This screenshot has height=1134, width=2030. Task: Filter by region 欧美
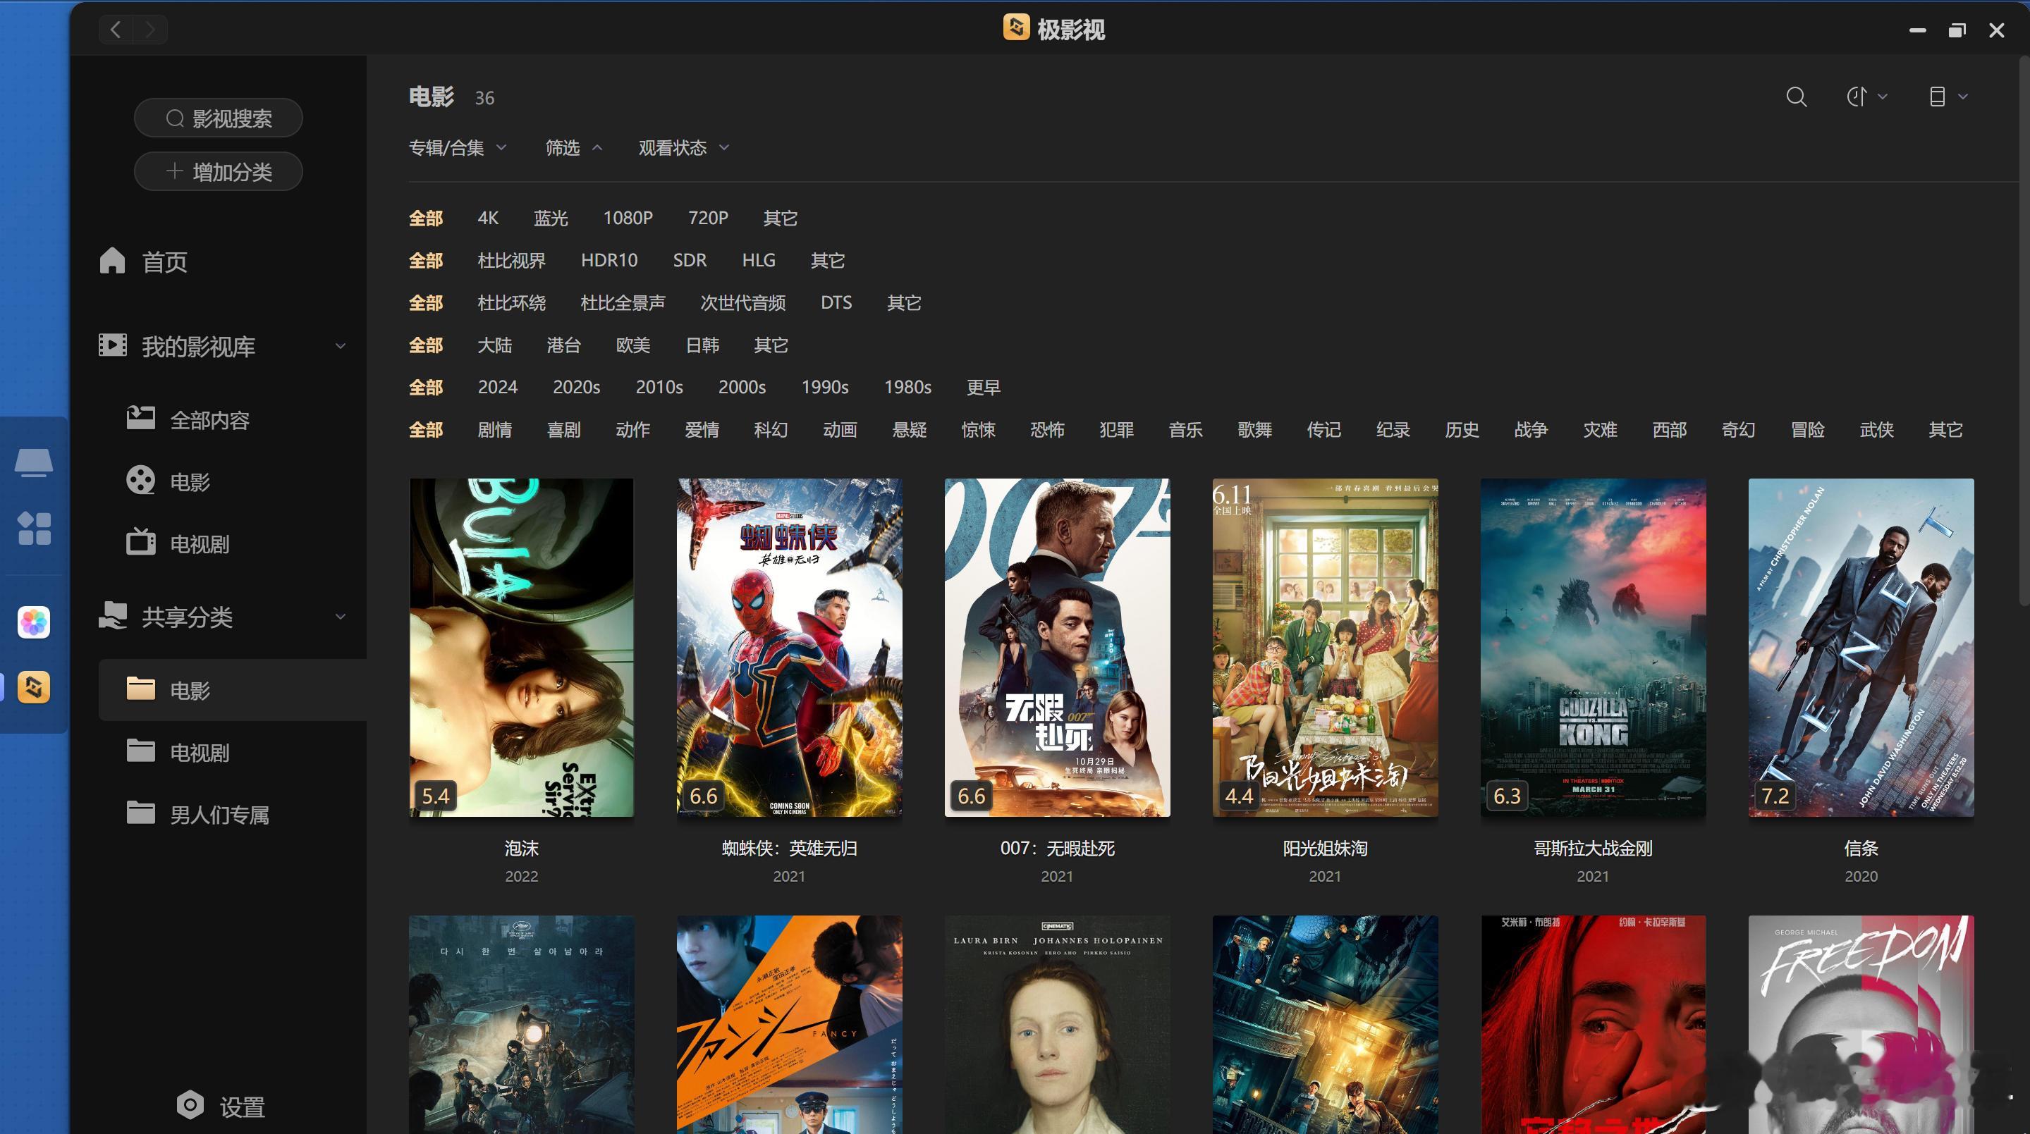click(632, 346)
